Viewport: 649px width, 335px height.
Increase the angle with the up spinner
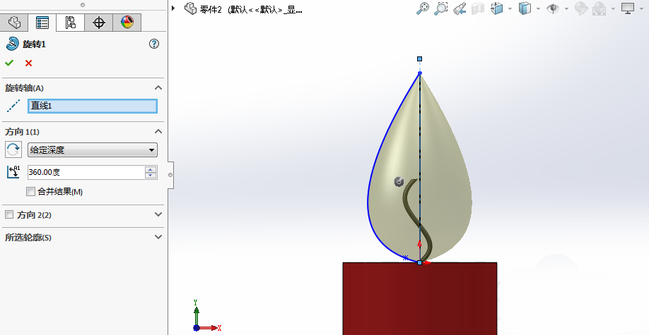click(x=151, y=169)
